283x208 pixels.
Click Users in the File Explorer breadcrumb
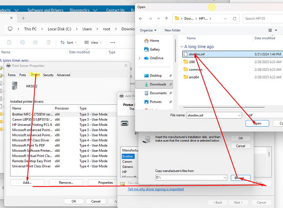tap(87, 29)
